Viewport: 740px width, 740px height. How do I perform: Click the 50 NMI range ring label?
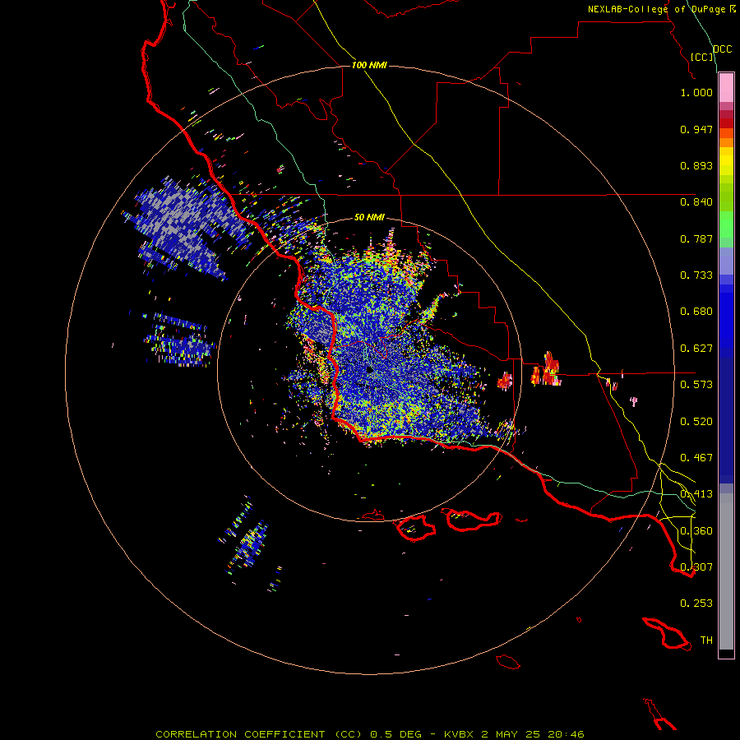coord(369,217)
